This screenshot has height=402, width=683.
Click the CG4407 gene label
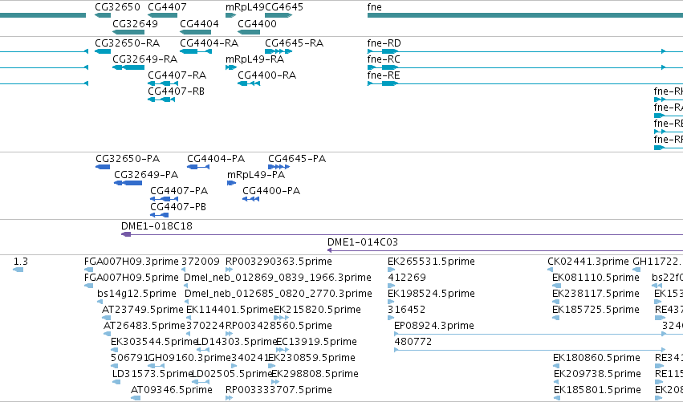(x=167, y=7)
